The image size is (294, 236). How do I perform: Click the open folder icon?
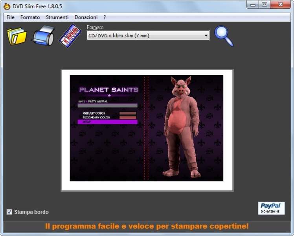click(x=17, y=36)
